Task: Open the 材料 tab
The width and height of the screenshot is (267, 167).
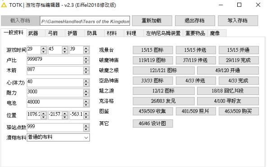Action: click(114, 33)
